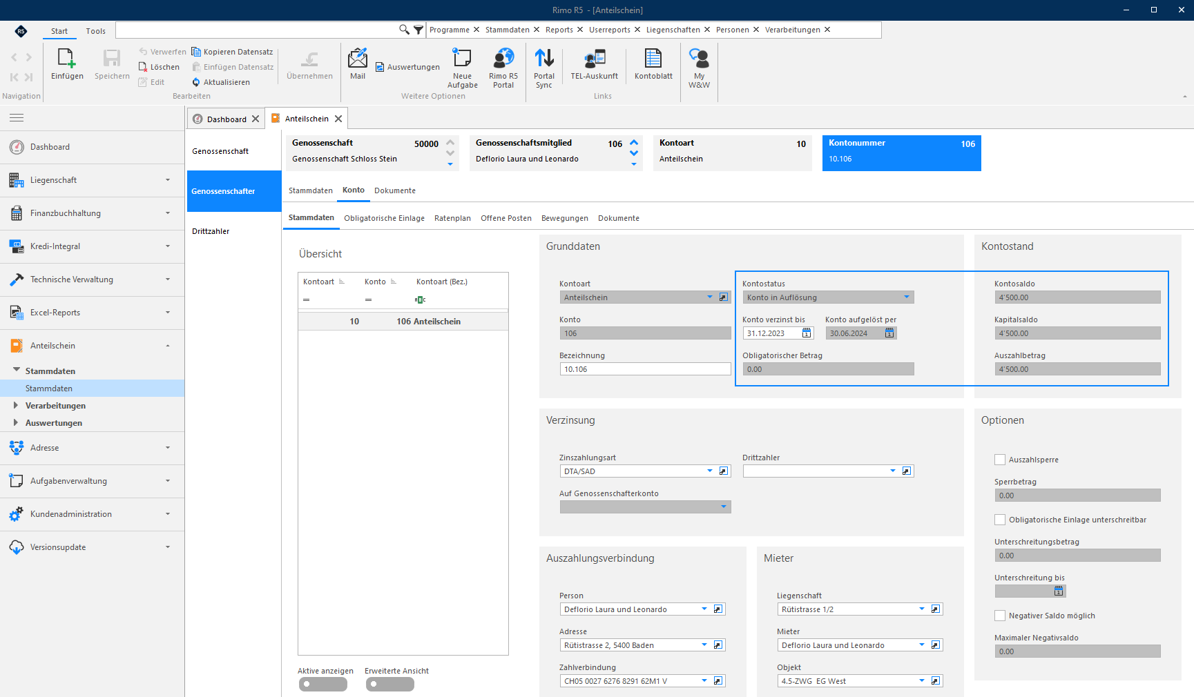Open Finanzbuchhaltung in sidebar
Image resolution: width=1194 pixels, height=697 pixels.
[x=92, y=213]
